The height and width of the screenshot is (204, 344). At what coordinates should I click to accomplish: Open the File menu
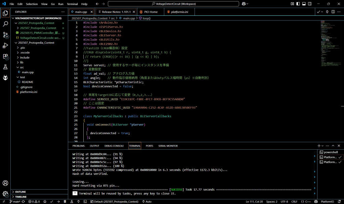pos(12,4)
